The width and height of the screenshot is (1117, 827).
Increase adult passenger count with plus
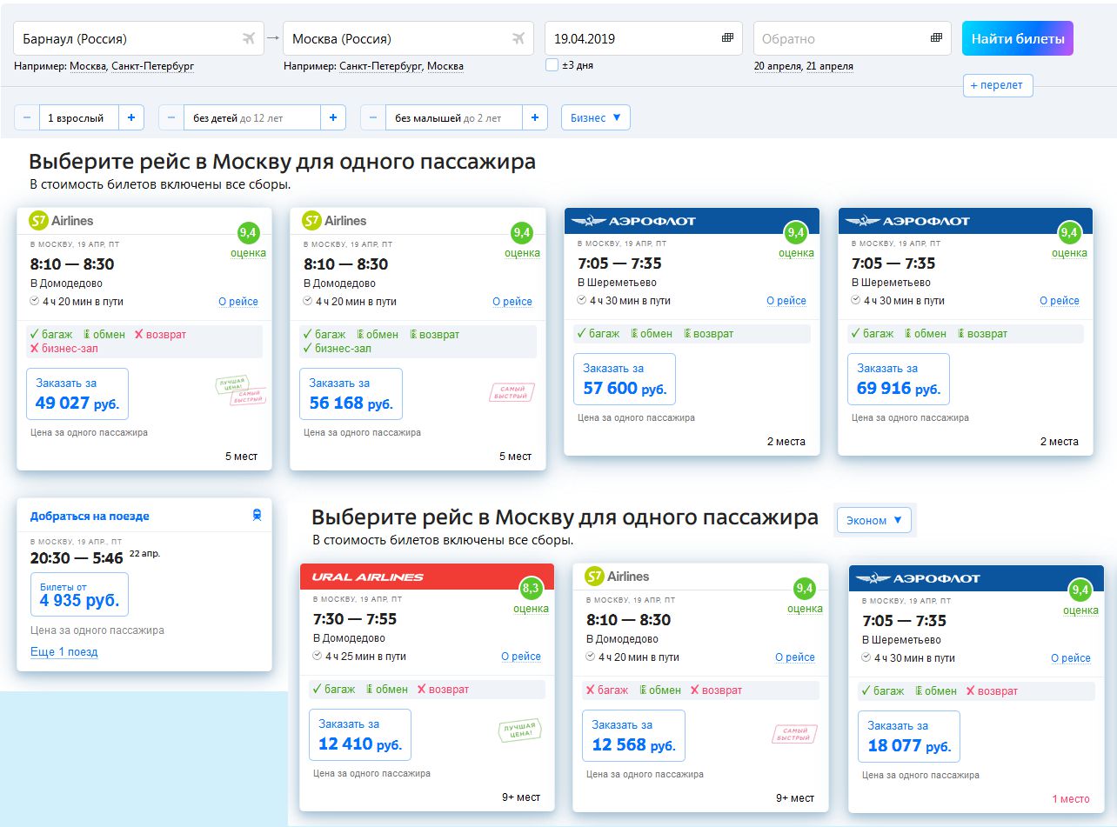(x=130, y=117)
